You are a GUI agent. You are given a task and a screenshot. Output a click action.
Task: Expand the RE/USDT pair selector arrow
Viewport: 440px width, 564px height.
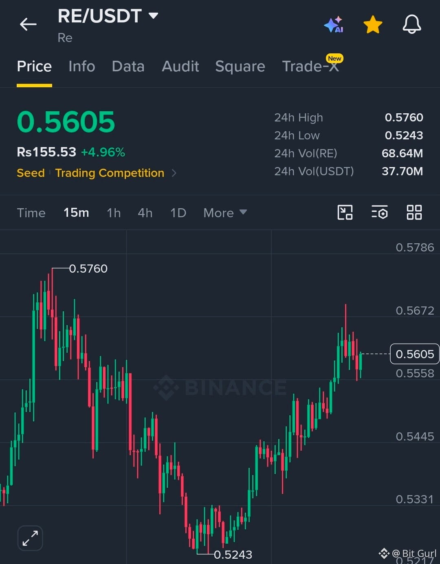tap(153, 16)
